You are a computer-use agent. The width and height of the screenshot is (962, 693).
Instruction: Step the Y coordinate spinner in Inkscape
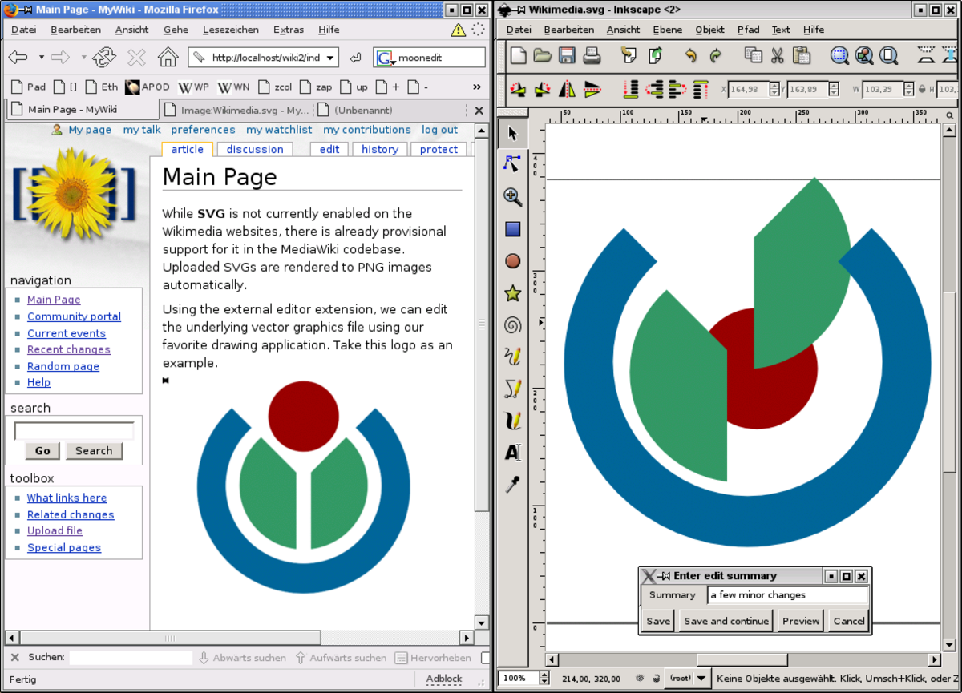pyautogui.click(x=834, y=89)
